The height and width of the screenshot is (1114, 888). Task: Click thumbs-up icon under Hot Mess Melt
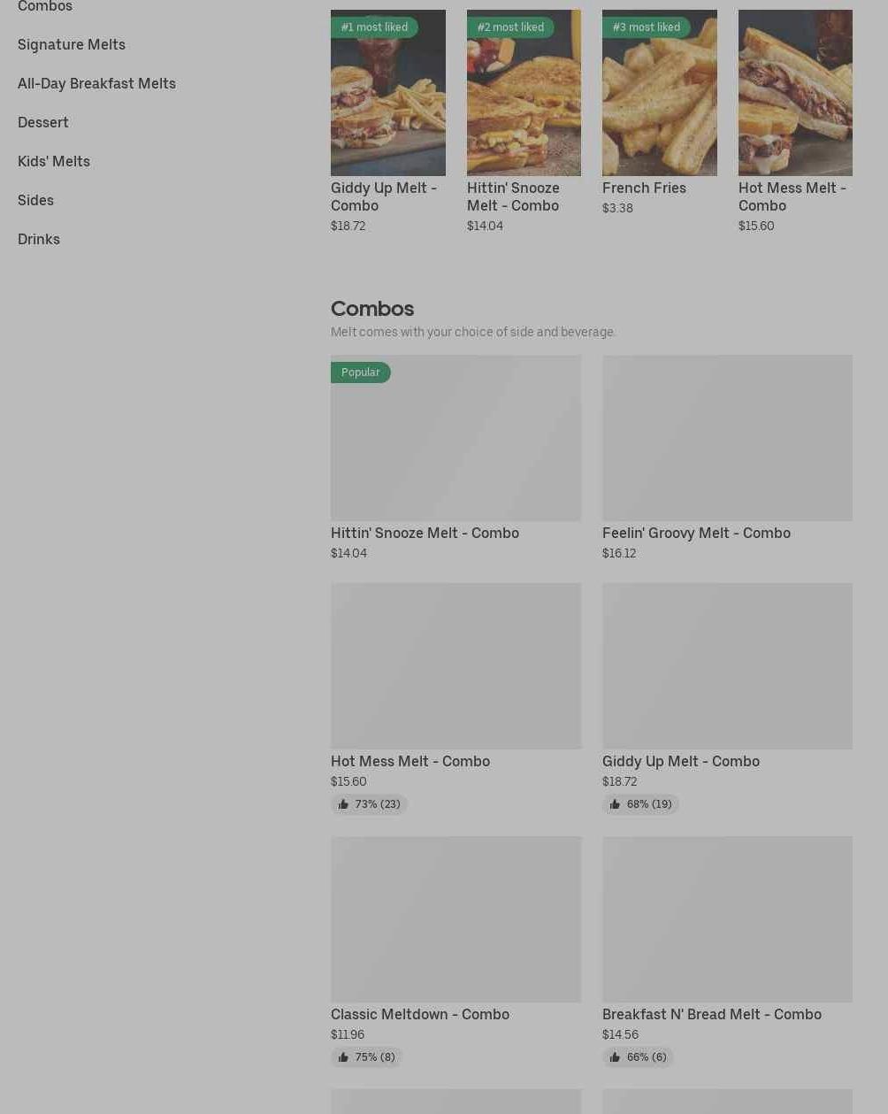click(343, 804)
